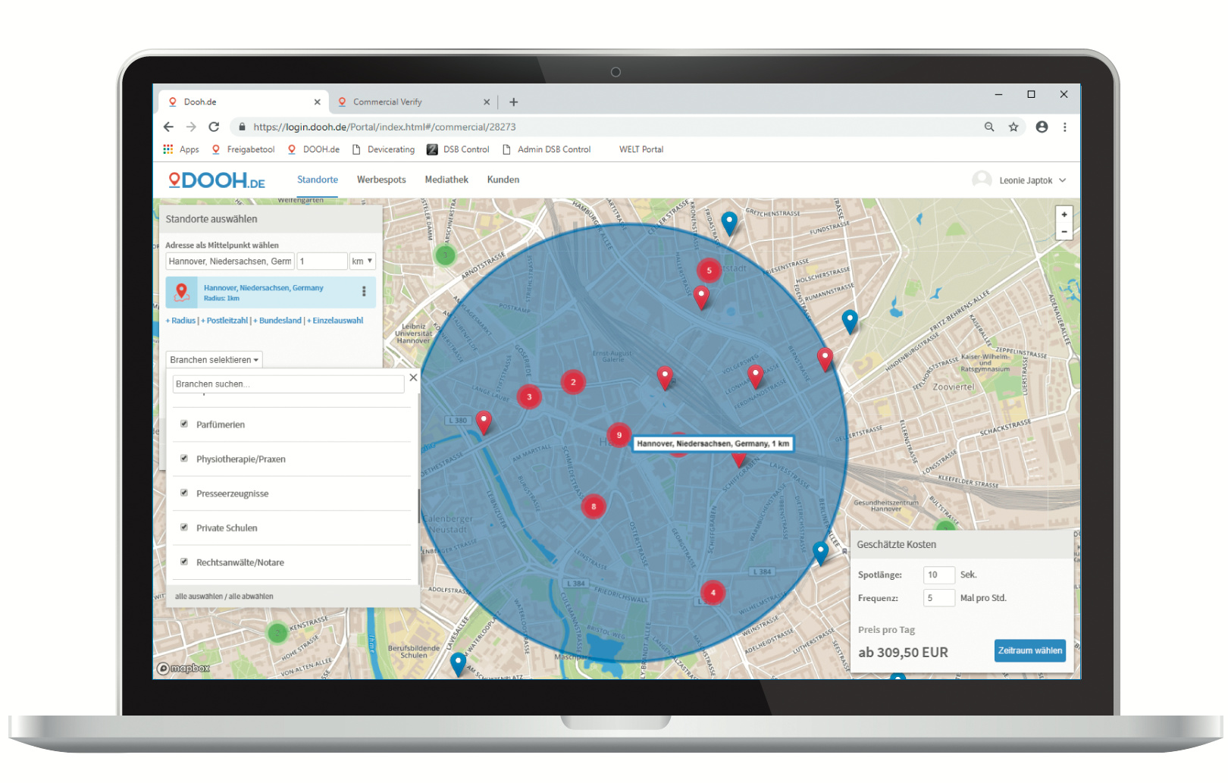Open the Standorte navigation tab
Viewport: 1228px width, 783px height.
point(318,180)
